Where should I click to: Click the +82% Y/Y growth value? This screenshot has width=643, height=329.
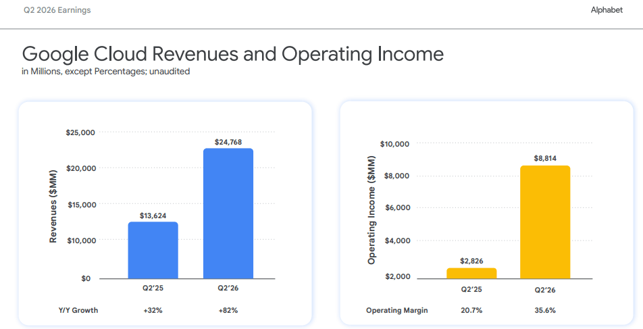pos(228,310)
